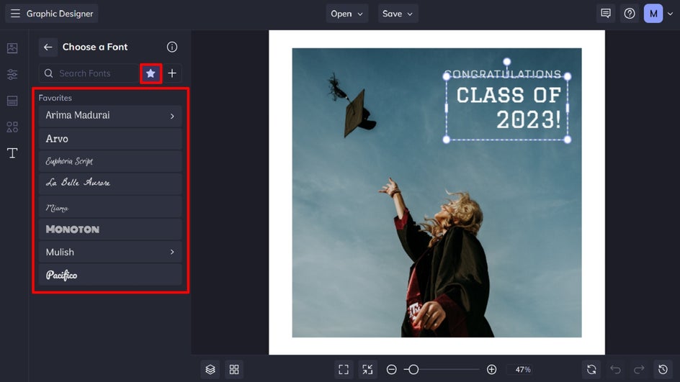Redo the last action
680x382 pixels.
(x=639, y=370)
